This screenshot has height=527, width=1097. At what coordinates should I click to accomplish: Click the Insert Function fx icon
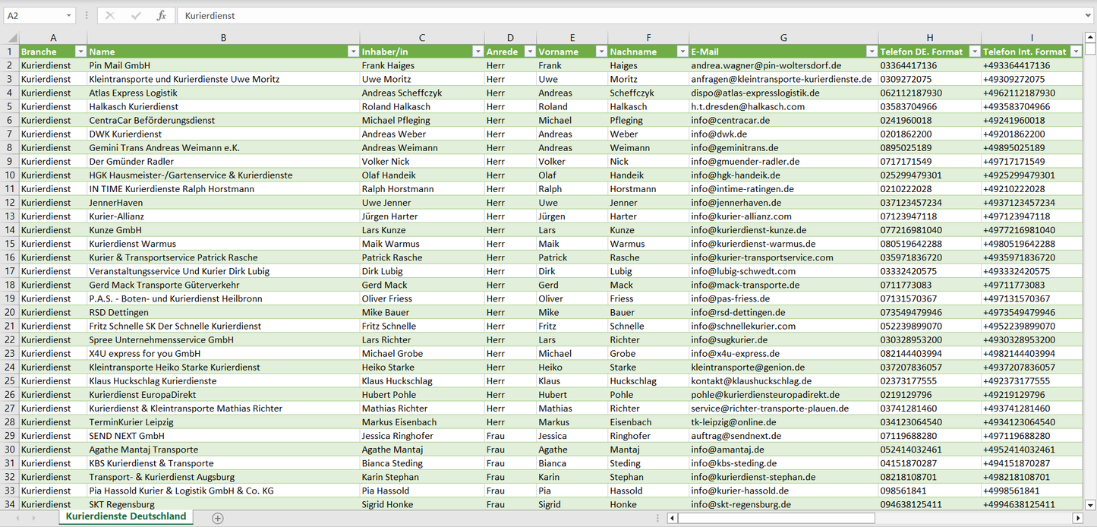[x=161, y=15]
